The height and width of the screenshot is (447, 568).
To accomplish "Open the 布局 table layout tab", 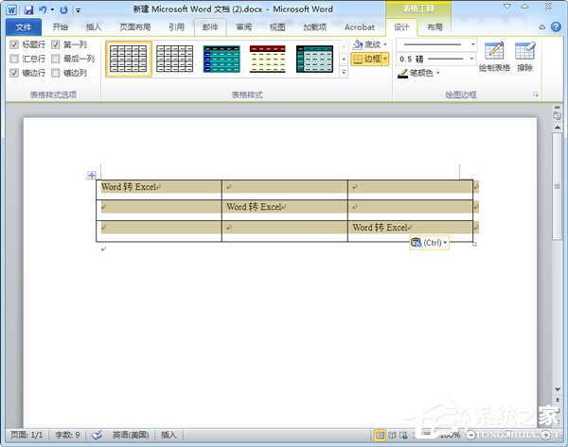I will pos(435,27).
